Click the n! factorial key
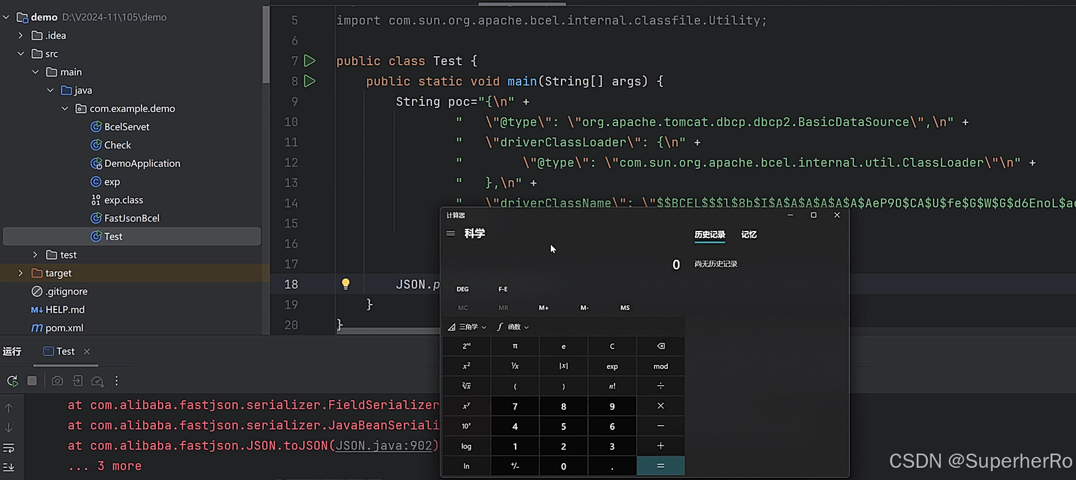 click(612, 386)
